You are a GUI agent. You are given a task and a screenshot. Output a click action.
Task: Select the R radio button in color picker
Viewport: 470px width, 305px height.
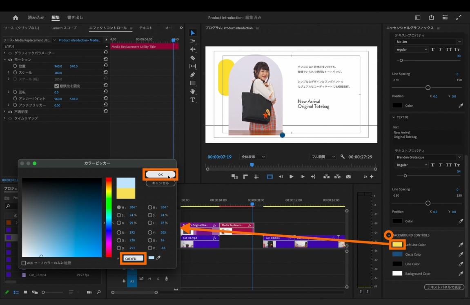coord(119,232)
